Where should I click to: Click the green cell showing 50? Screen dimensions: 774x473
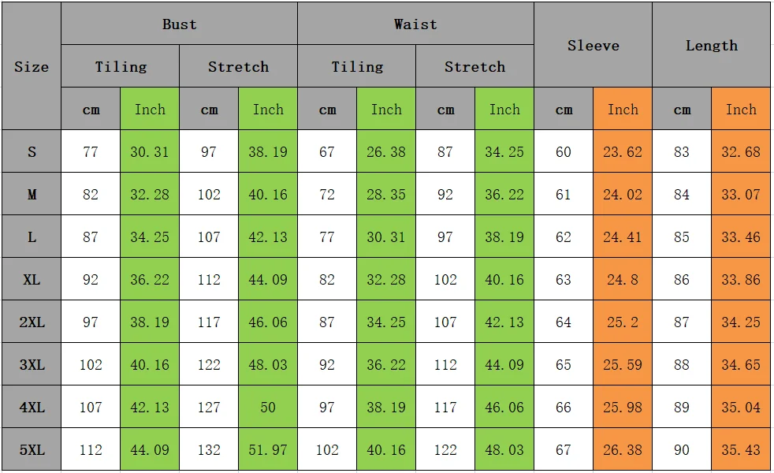[x=268, y=407]
